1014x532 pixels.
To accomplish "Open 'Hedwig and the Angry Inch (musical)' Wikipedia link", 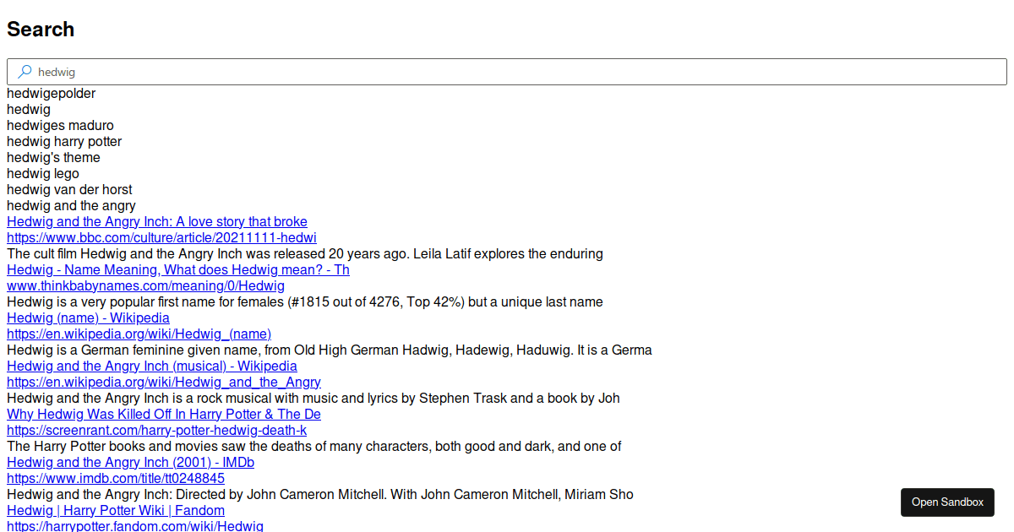I will (x=151, y=366).
